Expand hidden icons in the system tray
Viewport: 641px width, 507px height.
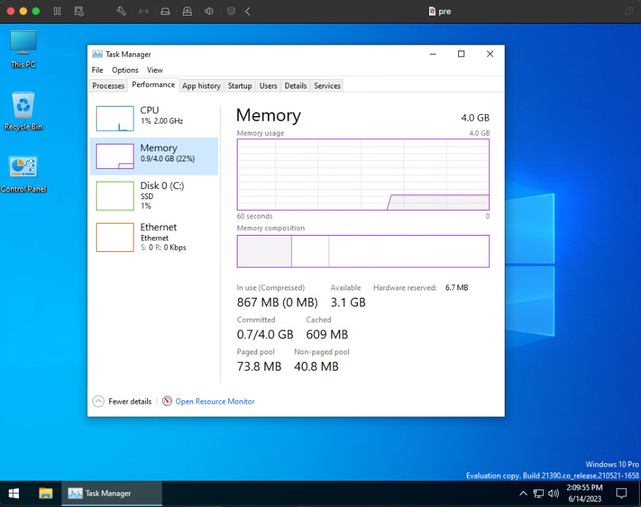point(524,493)
